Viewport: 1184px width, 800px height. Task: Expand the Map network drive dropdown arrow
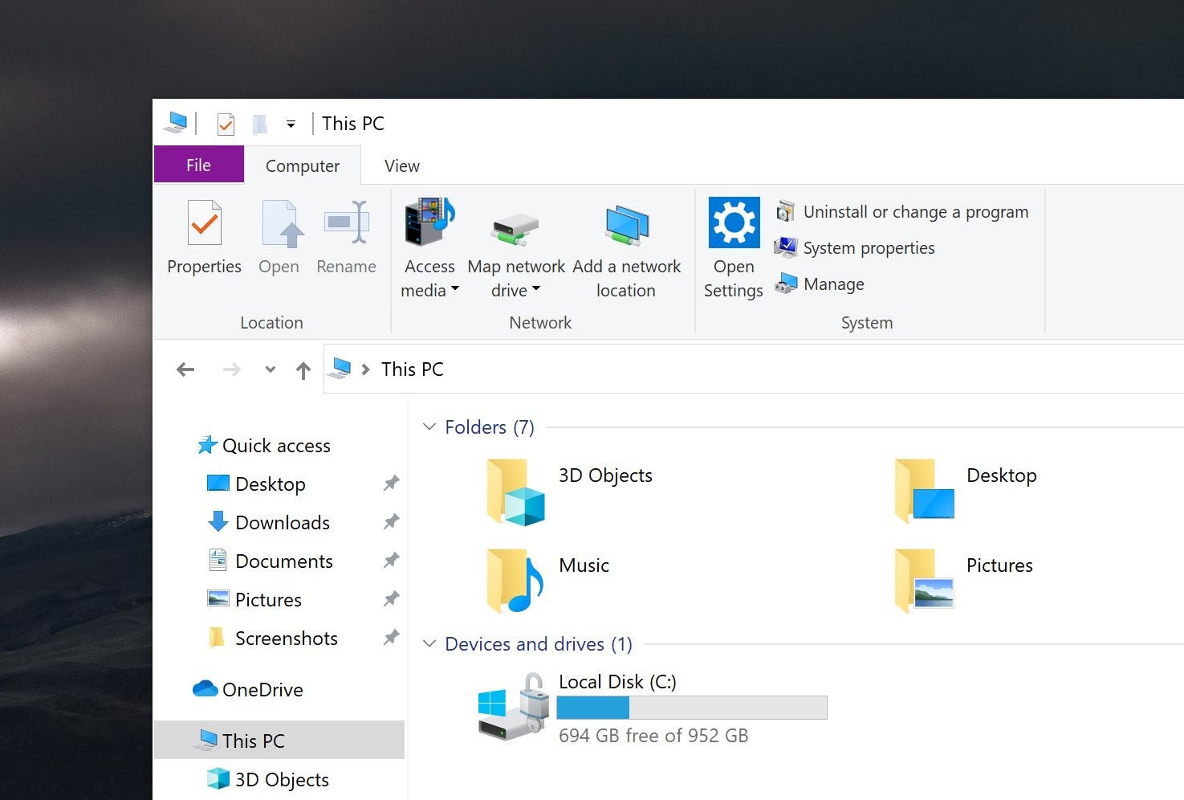click(x=536, y=288)
